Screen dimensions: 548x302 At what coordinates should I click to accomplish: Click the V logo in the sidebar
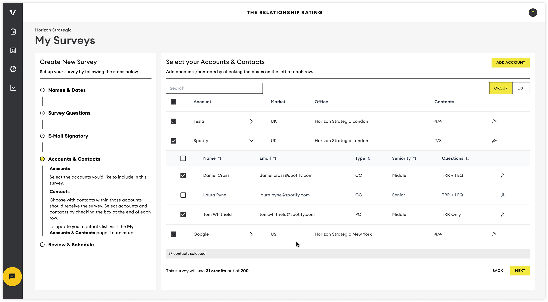(x=13, y=13)
